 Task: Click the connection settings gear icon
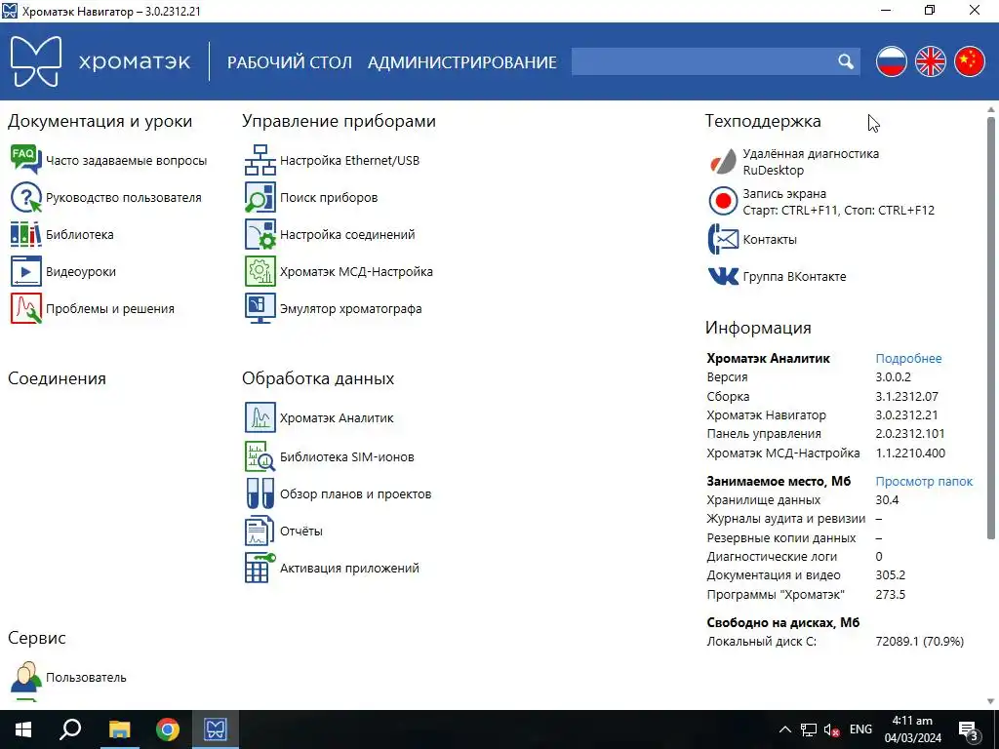[260, 234]
